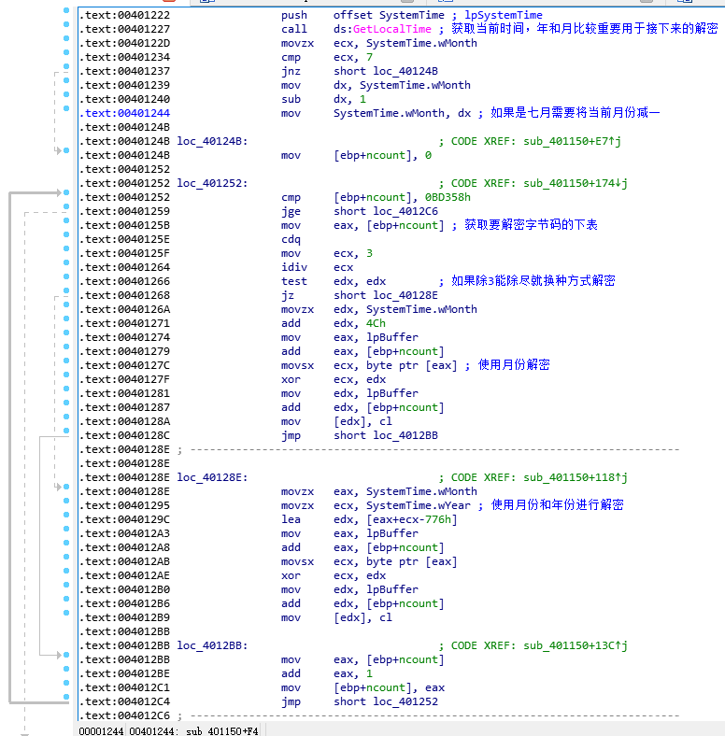Click the value 4Ch on add edx line
This screenshot has height=736, width=725.
[376, 323]
